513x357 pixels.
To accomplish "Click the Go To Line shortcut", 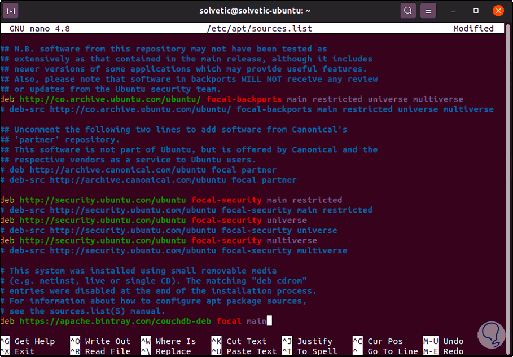I will [385, 352].
